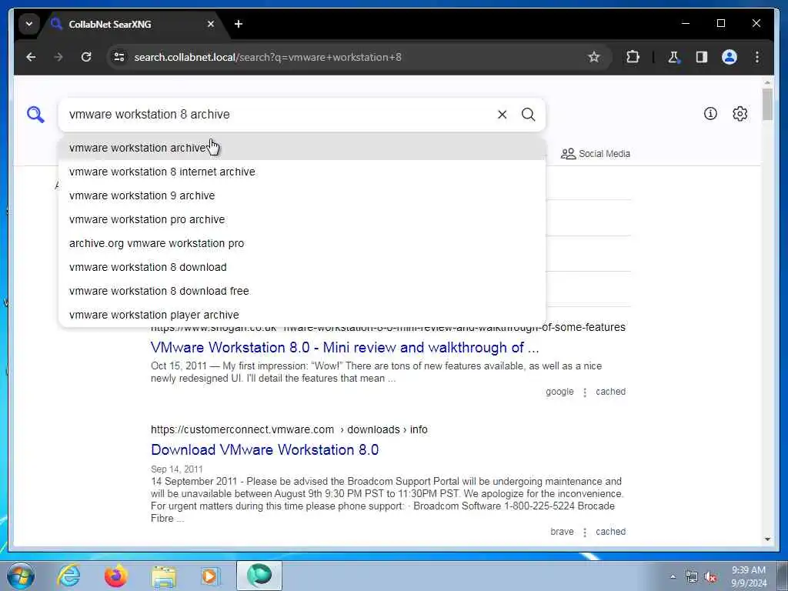
Task: Choose suggestion 'archive.org vmware workstation pro'
Action: click(302, 243)
